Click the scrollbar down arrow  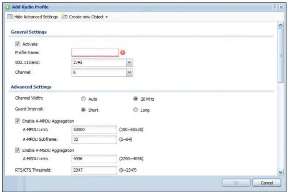tap(280, 172)
